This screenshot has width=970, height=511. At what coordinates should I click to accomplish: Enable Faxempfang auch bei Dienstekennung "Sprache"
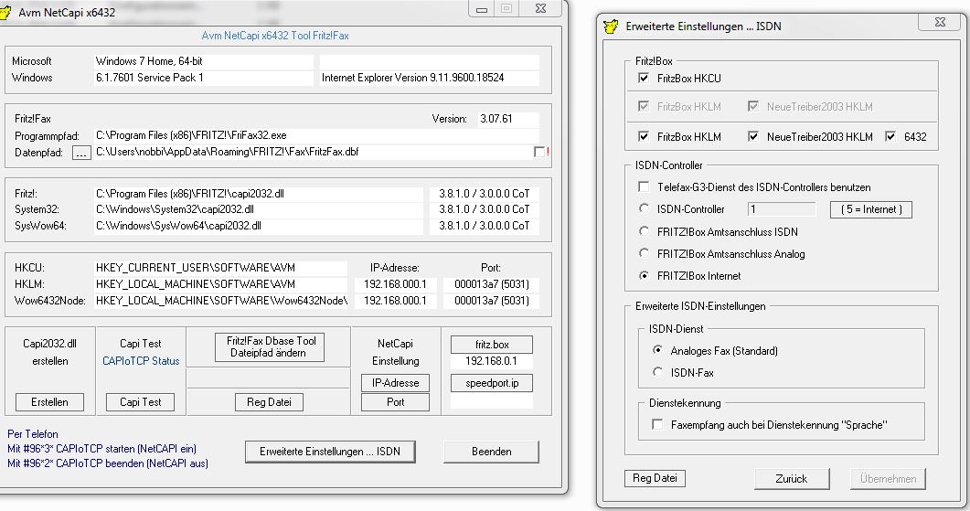[657, 424]
